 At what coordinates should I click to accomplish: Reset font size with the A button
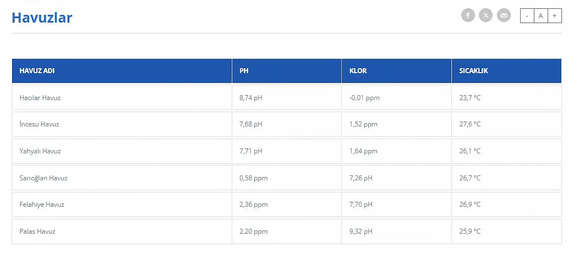click(541, 16)
